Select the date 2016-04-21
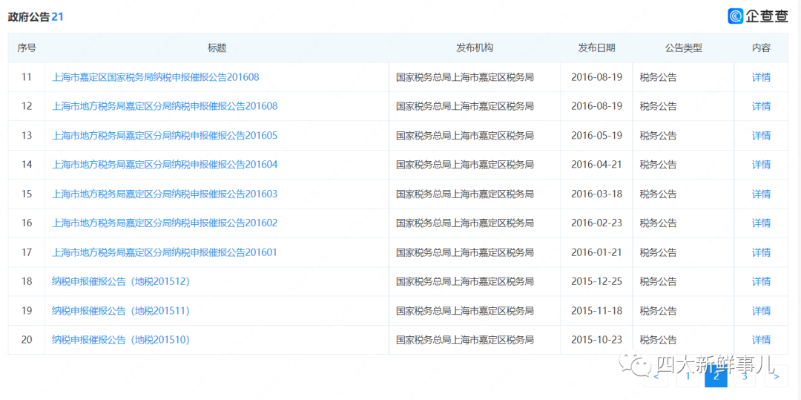This screenshot has width=801, height=400. click(x=596, y=165)
